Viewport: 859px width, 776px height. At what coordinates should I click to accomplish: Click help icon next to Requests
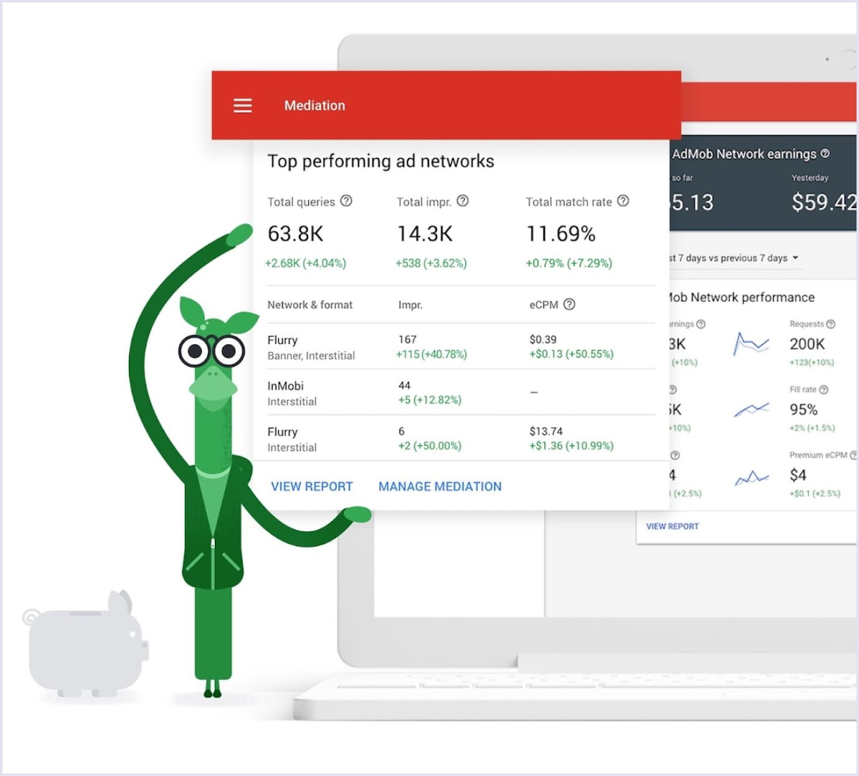click(x=830, y=324)
